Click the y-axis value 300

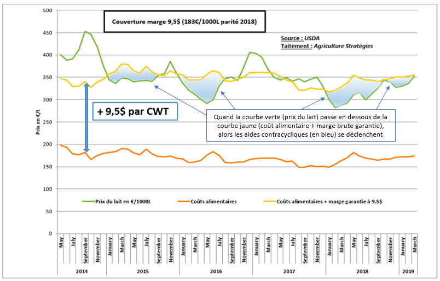point(48,99)
